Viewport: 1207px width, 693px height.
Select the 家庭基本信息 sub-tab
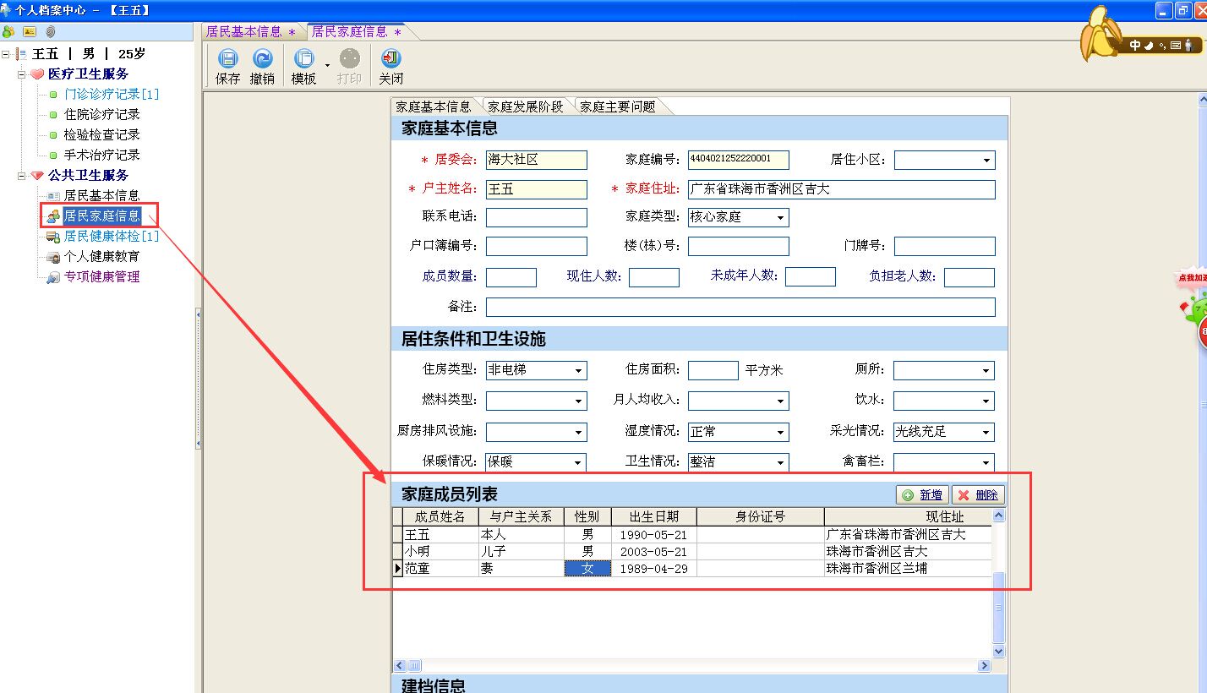pyautogui.click(x=433, y=107)
